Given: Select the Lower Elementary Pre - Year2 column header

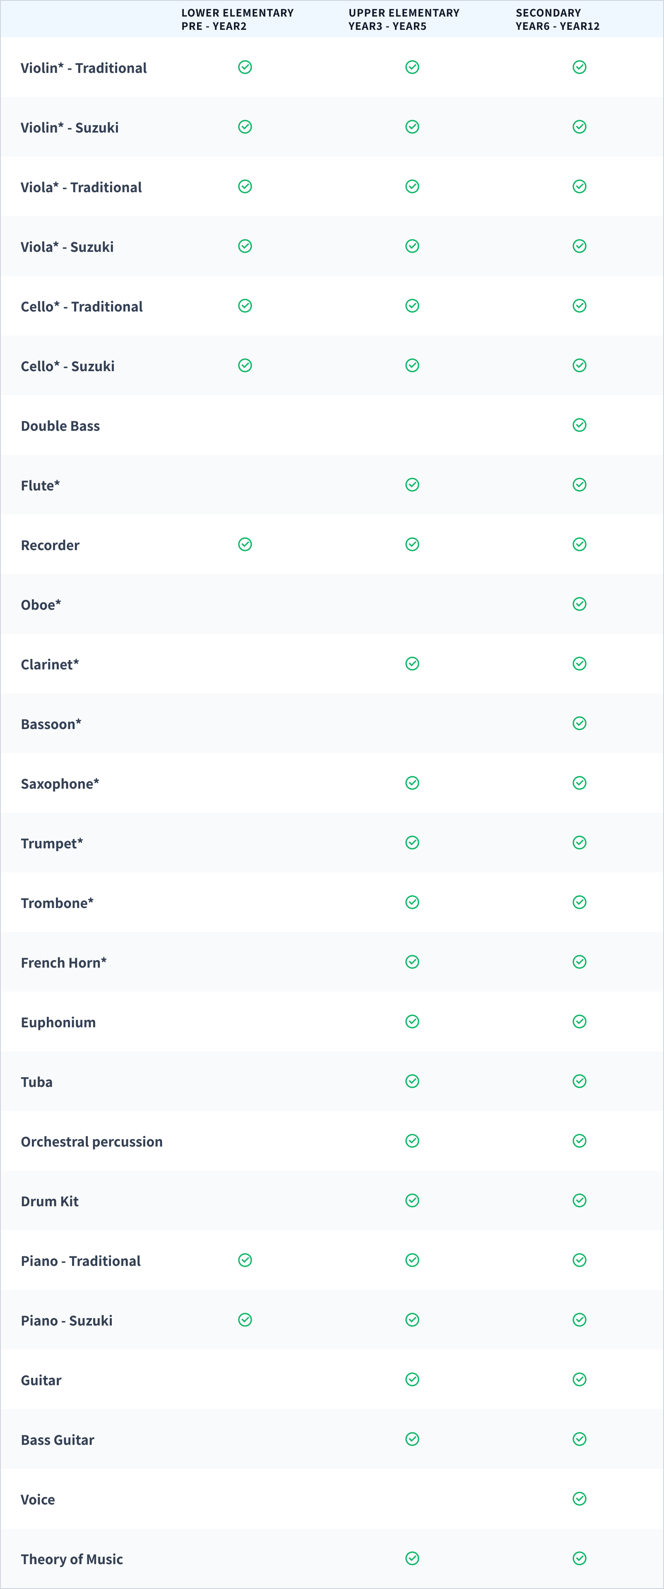Looking at the screenshot, I should click(x=237, y=19).
